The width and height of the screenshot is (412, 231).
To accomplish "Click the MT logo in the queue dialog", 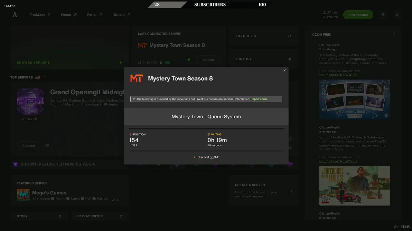I will point(136,79).
